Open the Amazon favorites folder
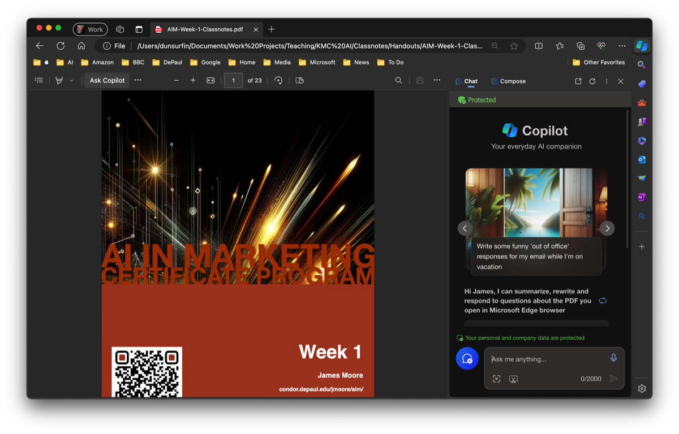Screen dimensions: 679x434 coord(97,62)
